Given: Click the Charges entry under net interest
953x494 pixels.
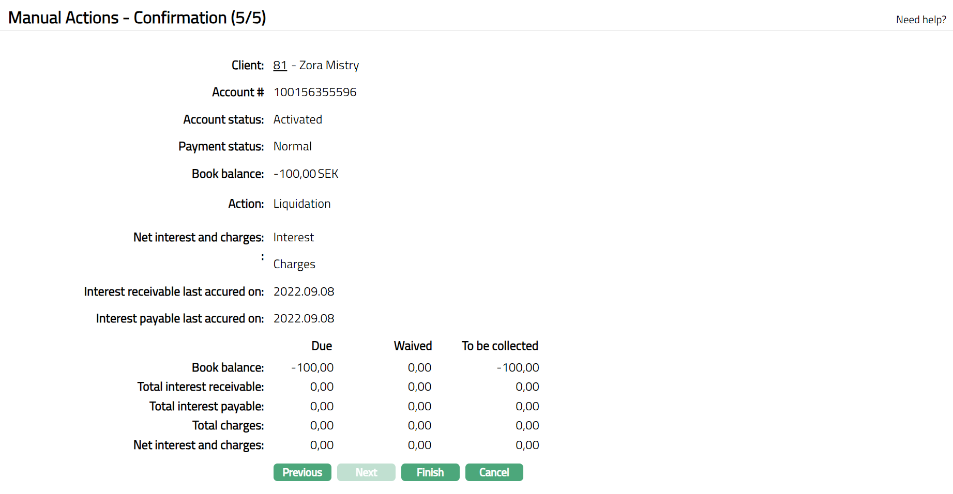Looking at the screenshot, I should 294,265.
